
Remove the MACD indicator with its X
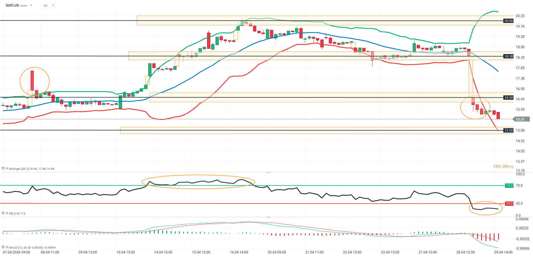pos(7,247)
